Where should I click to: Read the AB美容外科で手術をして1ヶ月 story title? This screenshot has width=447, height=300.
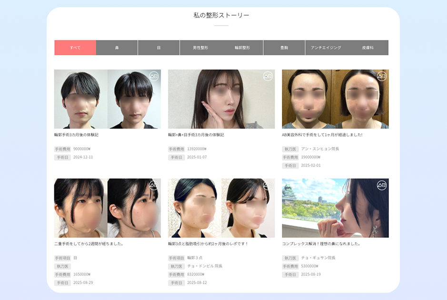click(x=322, y=135)
